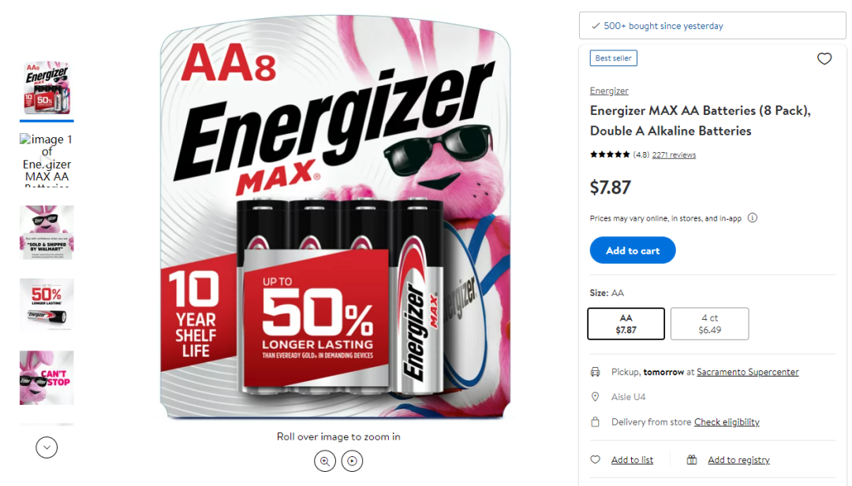Click the heart icon beside Add to list
Viewport: 852px width, 486px height.
point(596,459)
